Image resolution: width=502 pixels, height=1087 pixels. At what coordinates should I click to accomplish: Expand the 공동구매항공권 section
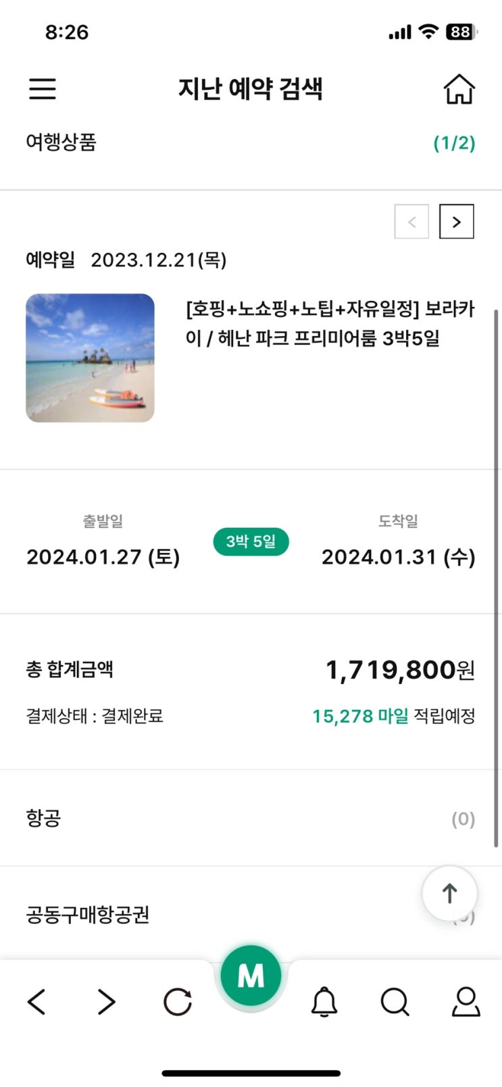pyautogui.click(x=203, y=915)
